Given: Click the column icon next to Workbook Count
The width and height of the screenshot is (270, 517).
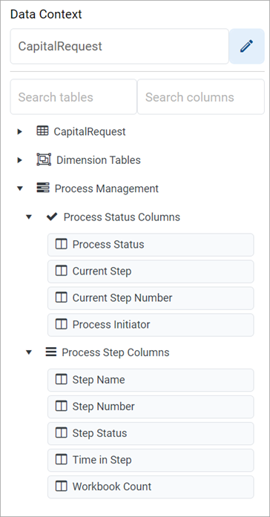Looking at the screenshot, I should tap(62, 487).
